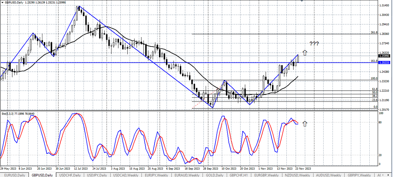Click the 100.0 Fibonacci level label
Screen dimensions: 393x177
coord(374,78)
